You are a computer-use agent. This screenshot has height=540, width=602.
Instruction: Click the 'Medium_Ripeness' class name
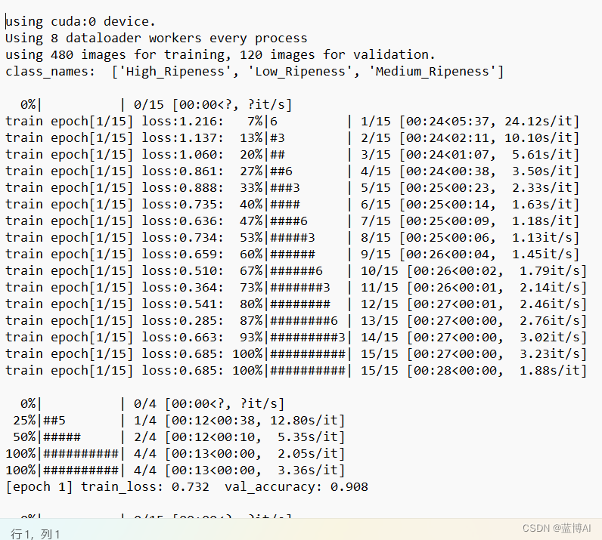(x=433, y=72)
